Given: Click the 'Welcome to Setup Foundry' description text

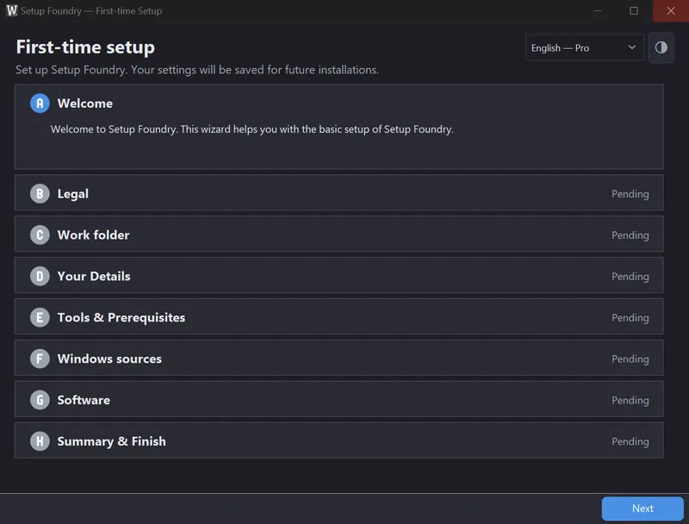Looking at the screenshot, I should [251, 129].
